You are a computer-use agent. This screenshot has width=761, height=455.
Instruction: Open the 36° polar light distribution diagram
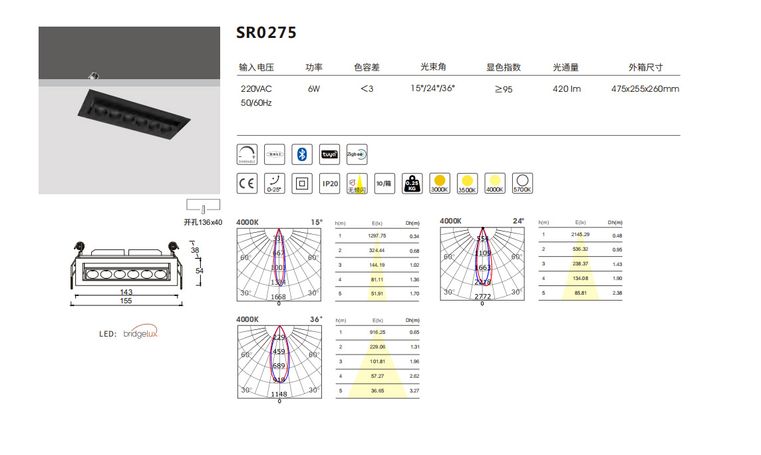tap(279, 362)
